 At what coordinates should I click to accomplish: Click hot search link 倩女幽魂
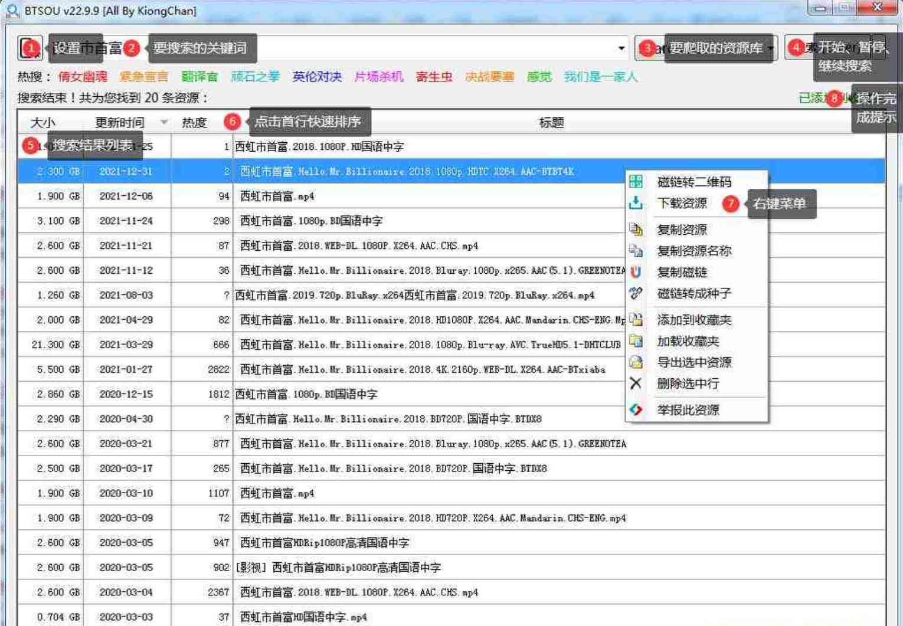tap(83, 77)
